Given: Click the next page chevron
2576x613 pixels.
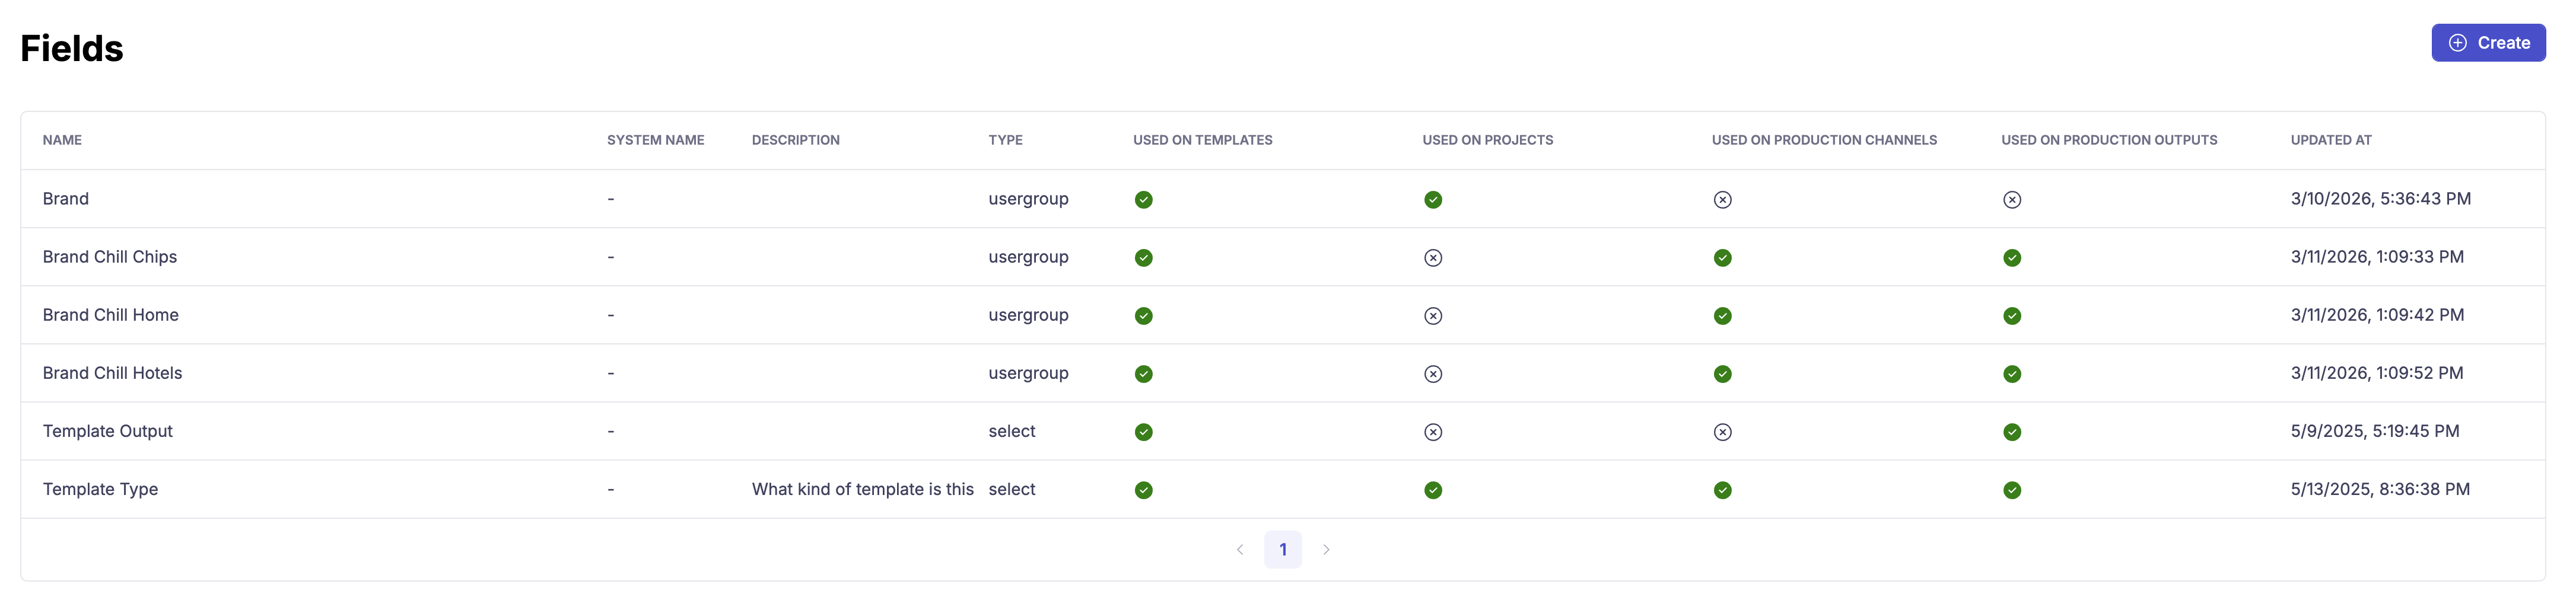Looking at the screenshot, I should click(1326, 549).
